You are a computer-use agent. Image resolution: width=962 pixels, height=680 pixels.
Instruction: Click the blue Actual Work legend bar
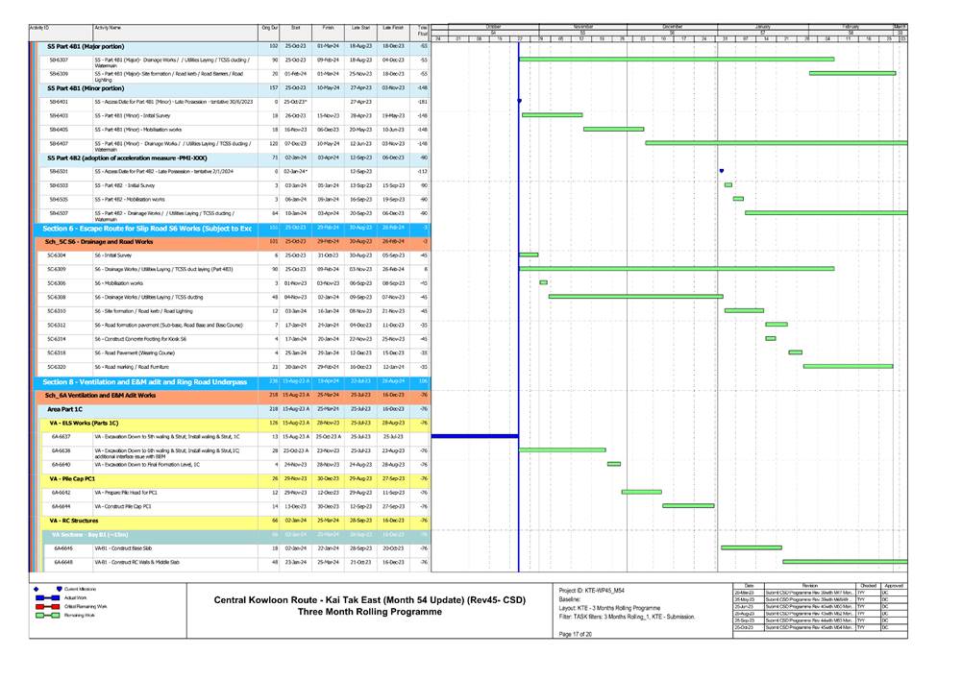coord(43,597)
